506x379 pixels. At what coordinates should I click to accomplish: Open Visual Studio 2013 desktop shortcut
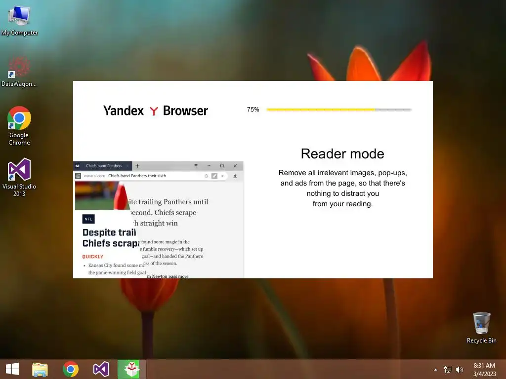pos(19,177)
